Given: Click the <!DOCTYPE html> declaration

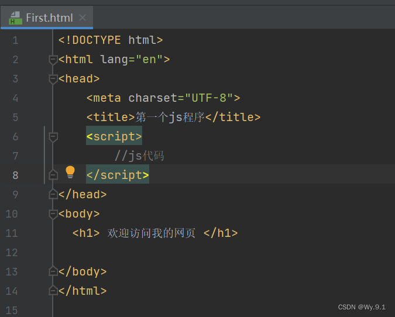Looking at the screenshot, I should click(x=111, y=40).
